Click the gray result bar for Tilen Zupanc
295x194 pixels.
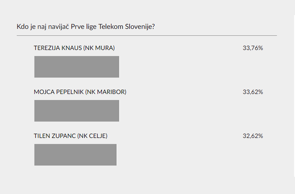pyautogui.click(x=75, y=155)
